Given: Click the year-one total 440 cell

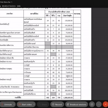Looking at the screenshot, I should pyautogui.click(x=48, y=97).
